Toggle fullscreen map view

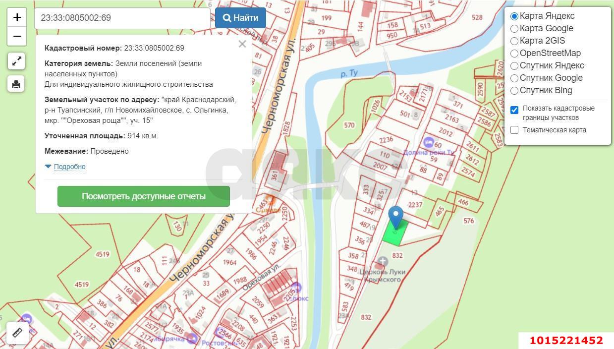(x=16, y=61)
